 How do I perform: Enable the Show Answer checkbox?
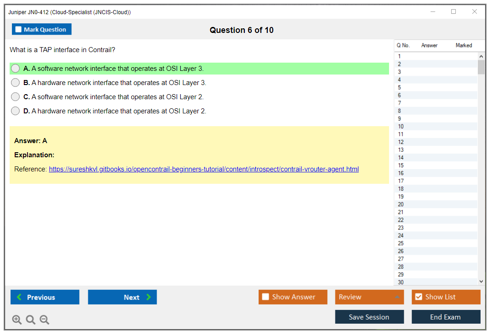pos(265,297)
